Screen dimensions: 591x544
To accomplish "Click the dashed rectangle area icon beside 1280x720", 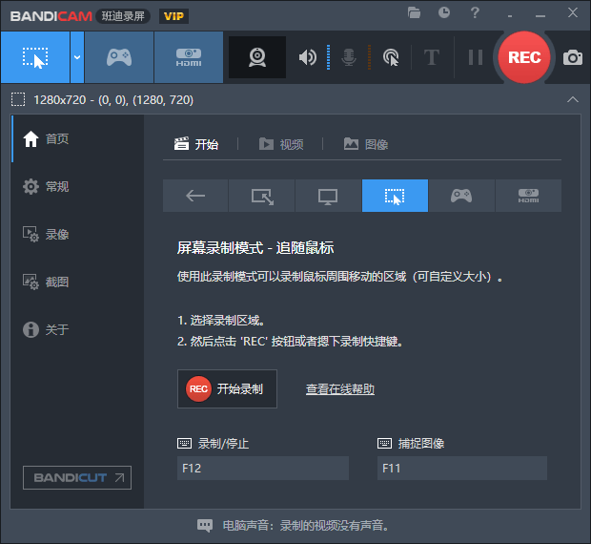I will pos(18,99).
